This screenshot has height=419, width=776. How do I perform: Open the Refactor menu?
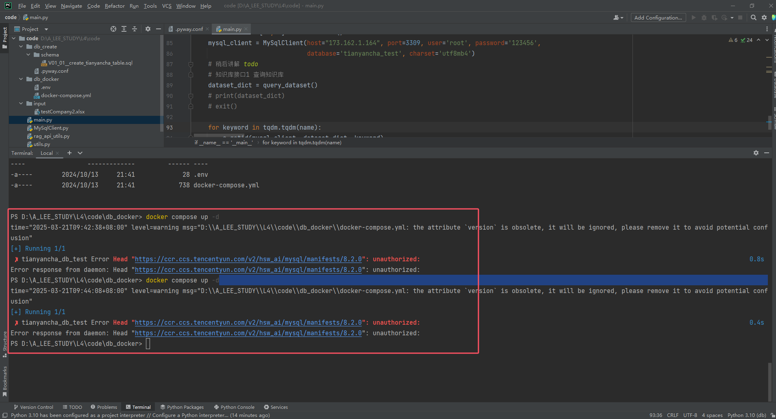(x=115, y=6)
